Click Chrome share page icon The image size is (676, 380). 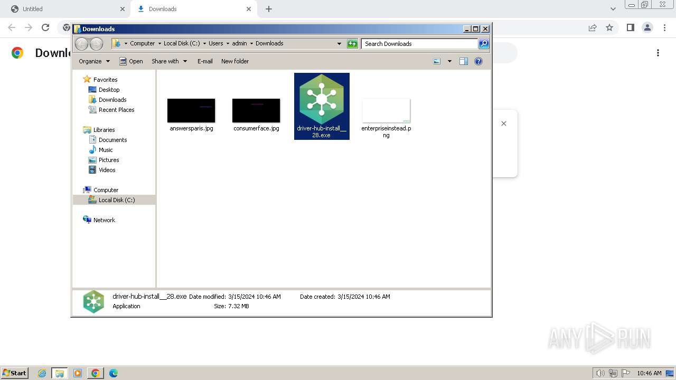[x=593, y=27]
